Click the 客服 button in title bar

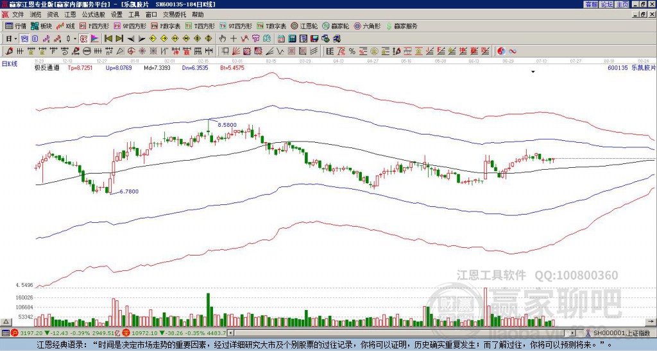point(591,4)
